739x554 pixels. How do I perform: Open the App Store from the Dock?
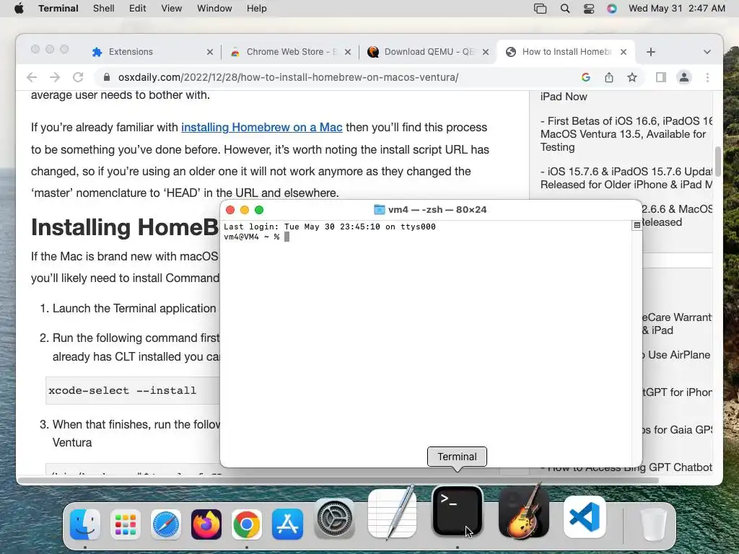tap(287, 524)
